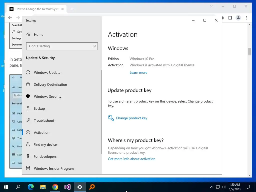Open Chrome's tab search dropdown arrow
The width and height of the screenshot is (256, 192).
point(211,6)
